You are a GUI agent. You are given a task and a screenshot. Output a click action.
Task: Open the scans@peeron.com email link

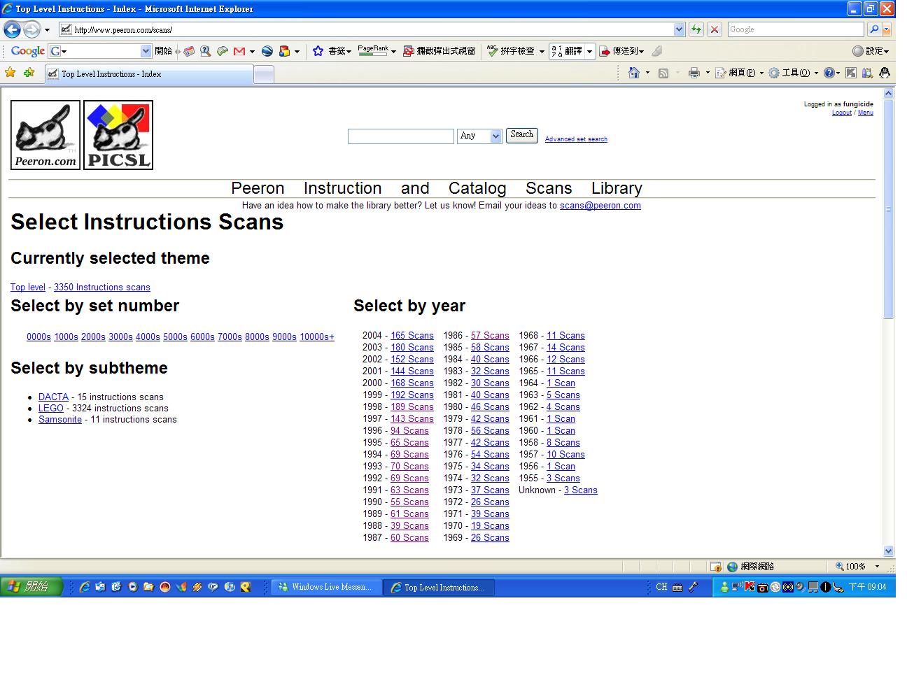pos(600,206)
